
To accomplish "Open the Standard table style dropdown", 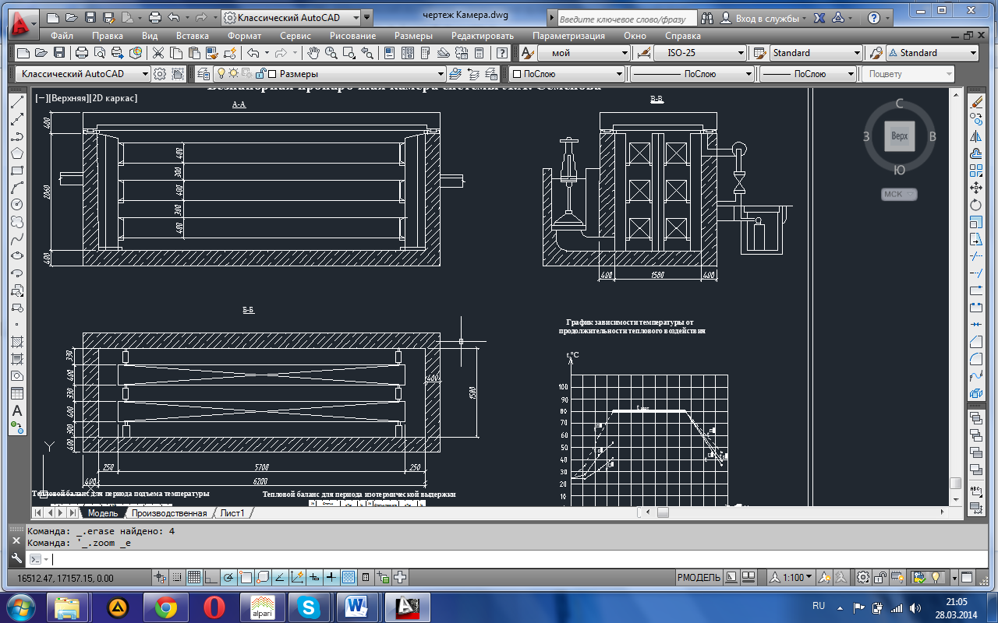I will 816,53.
